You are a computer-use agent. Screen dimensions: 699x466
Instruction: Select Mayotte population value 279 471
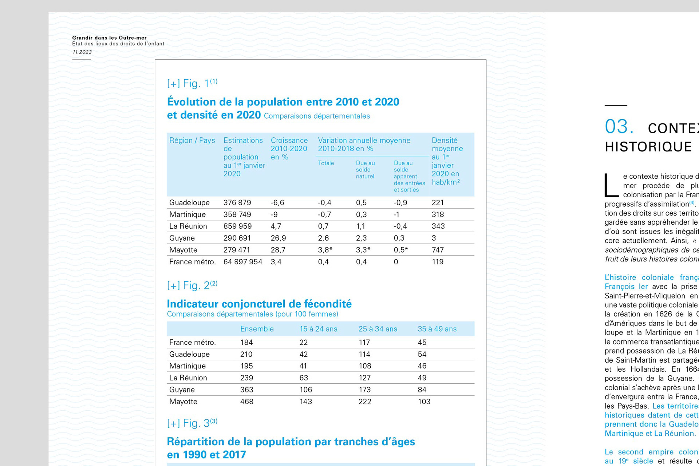pyautogui.click(x=237, y=250)
